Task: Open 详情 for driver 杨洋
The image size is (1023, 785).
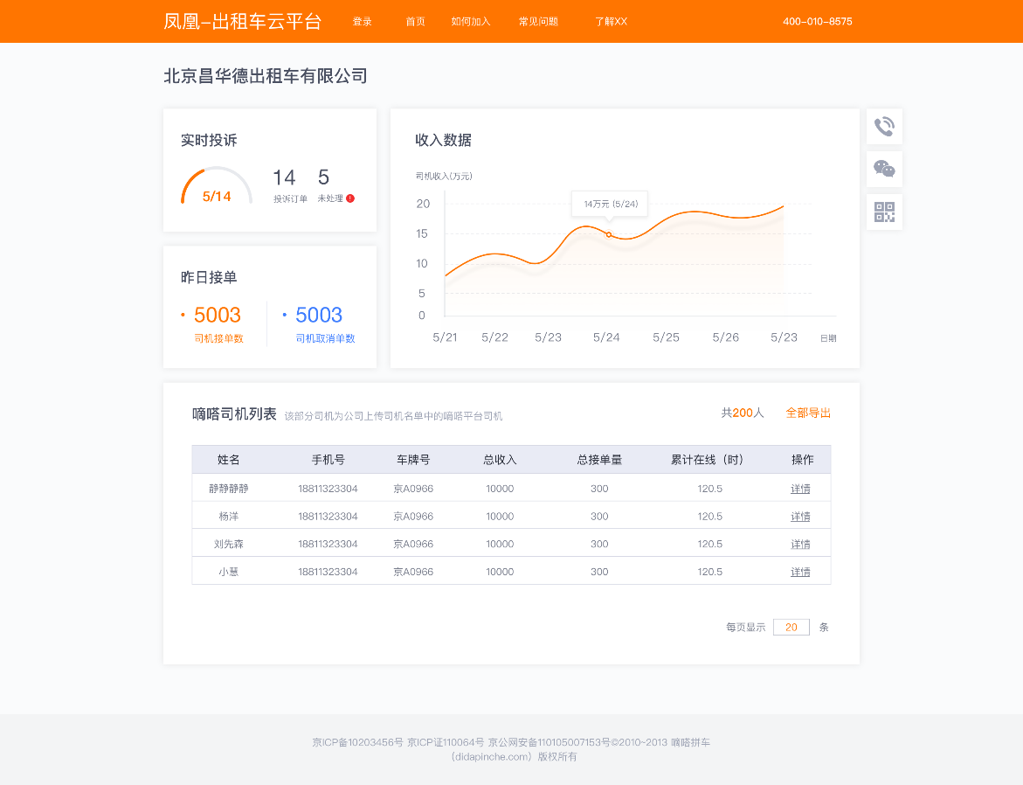Action: point(800,516)
